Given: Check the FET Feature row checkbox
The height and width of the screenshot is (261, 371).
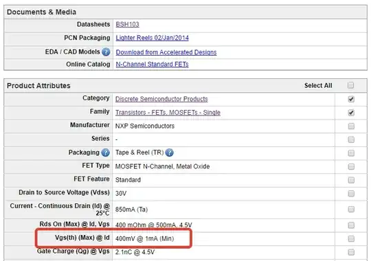Looking at the screenshot, I should coord(351,180).
